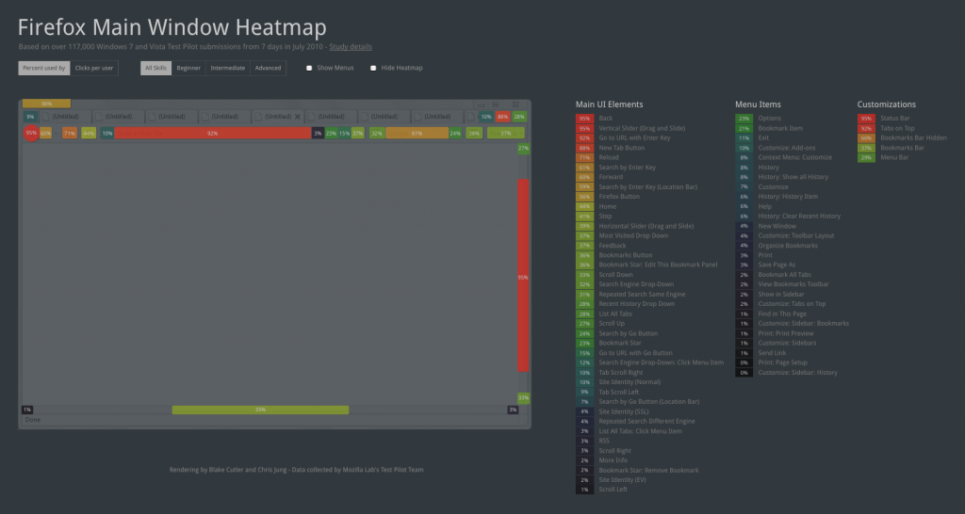Viewport: 965px width, 514px height.
Task: Click the 95% swatch beside Status Bar
Action: click(x=866, y=118)
